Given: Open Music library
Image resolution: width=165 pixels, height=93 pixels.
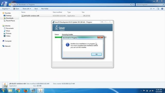Looking at the screenshot, I should pyautogui.click(x=8, y=31).
